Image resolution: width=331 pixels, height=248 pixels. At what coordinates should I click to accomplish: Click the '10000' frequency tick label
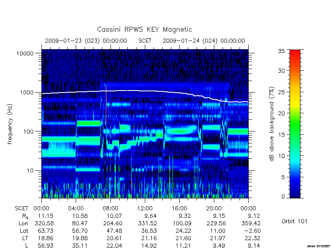click(x=25, y=54)
